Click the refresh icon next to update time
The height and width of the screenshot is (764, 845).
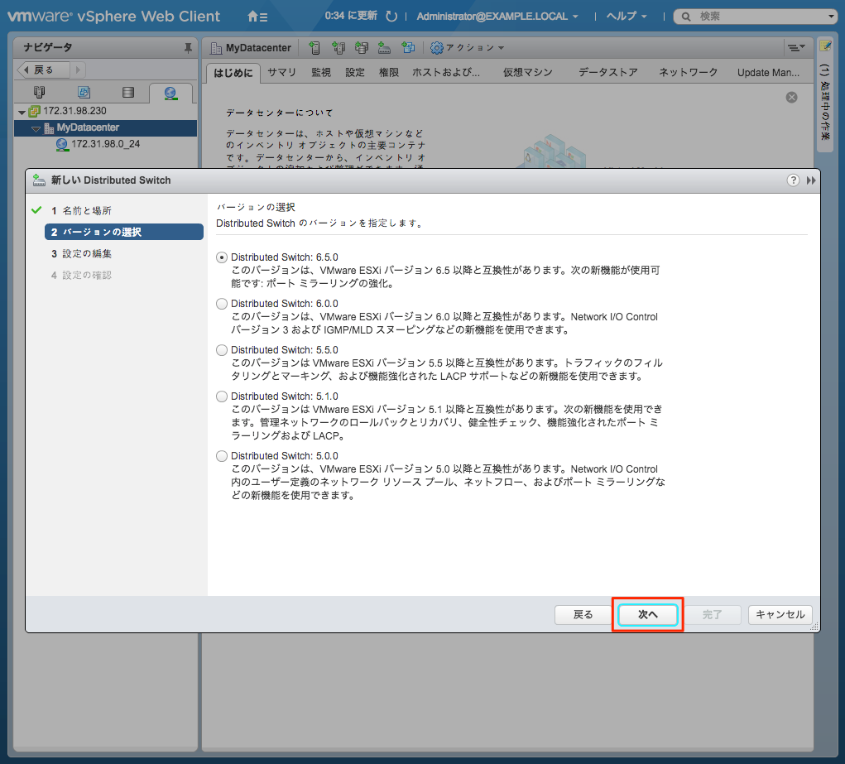pyautogui.click(x=391, y=17)
